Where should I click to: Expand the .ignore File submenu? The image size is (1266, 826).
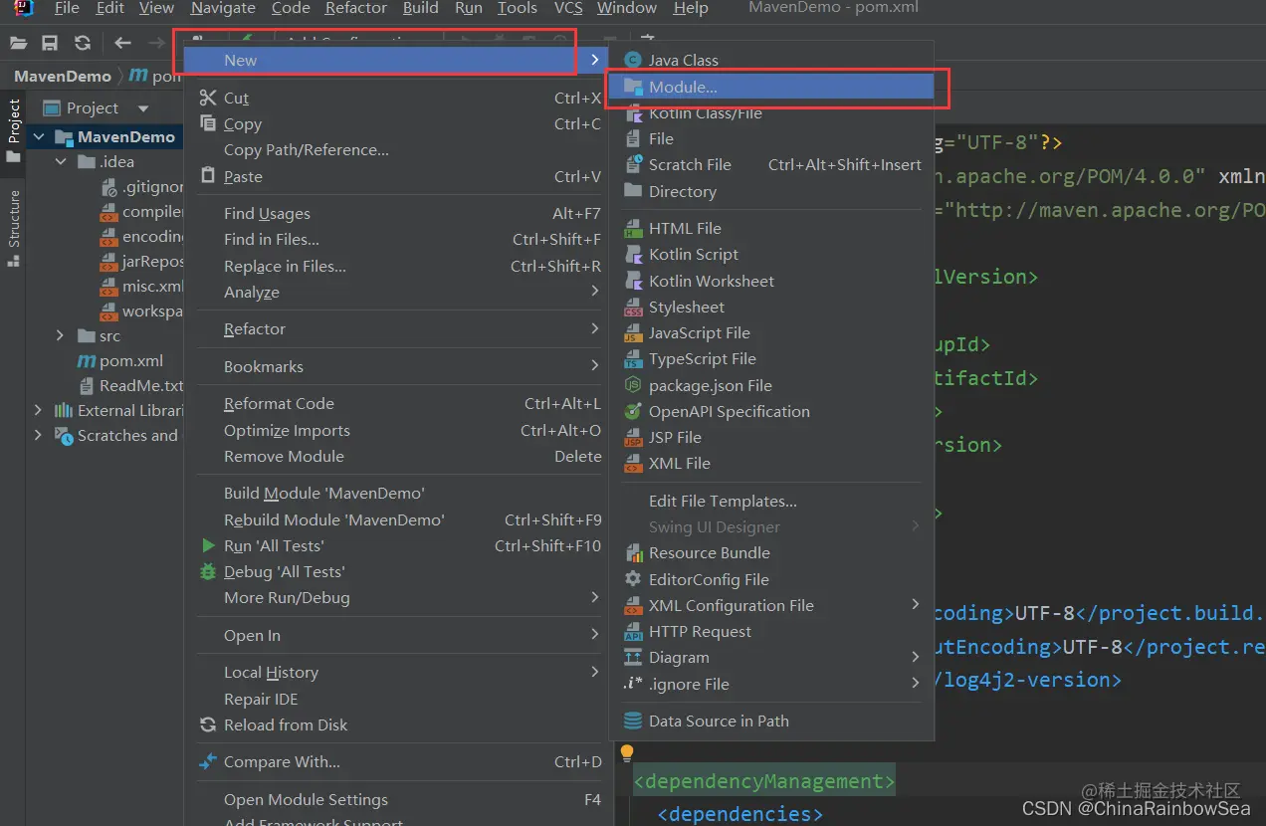[x=916, y=684]
